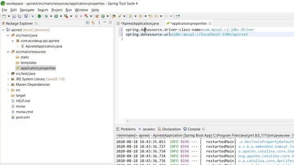
Task: Click the Relaunch red-green toolbar icon
Action: [x=86, y=16]
